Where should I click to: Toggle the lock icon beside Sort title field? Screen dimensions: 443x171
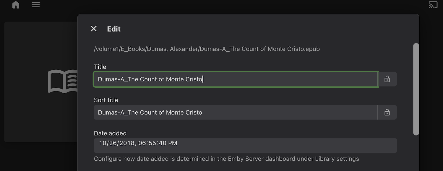pyautogui.click(x=387, y=113)
